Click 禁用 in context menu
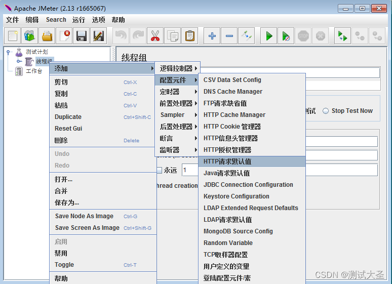Viewport: 392px width, 284px height. click(x=103, y=253)
